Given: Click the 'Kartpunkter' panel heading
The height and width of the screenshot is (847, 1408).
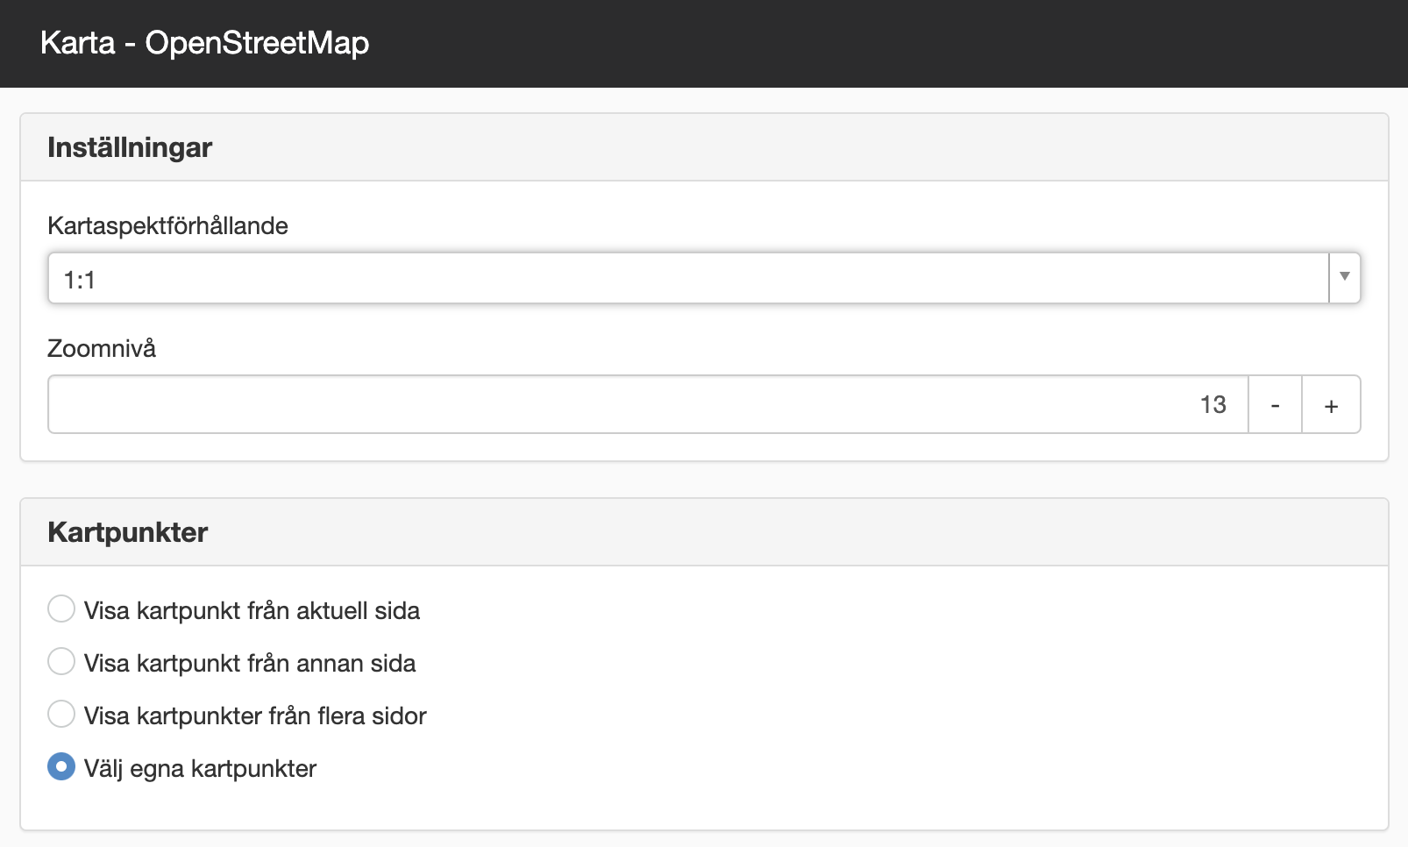Looking at the screenshot, I should [x=128, y=532].
